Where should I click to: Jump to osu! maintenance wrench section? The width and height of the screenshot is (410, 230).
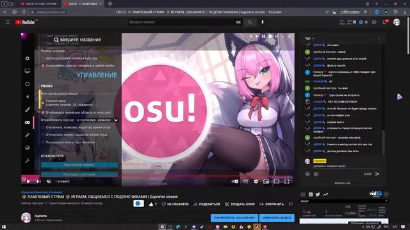click(27, 160)
